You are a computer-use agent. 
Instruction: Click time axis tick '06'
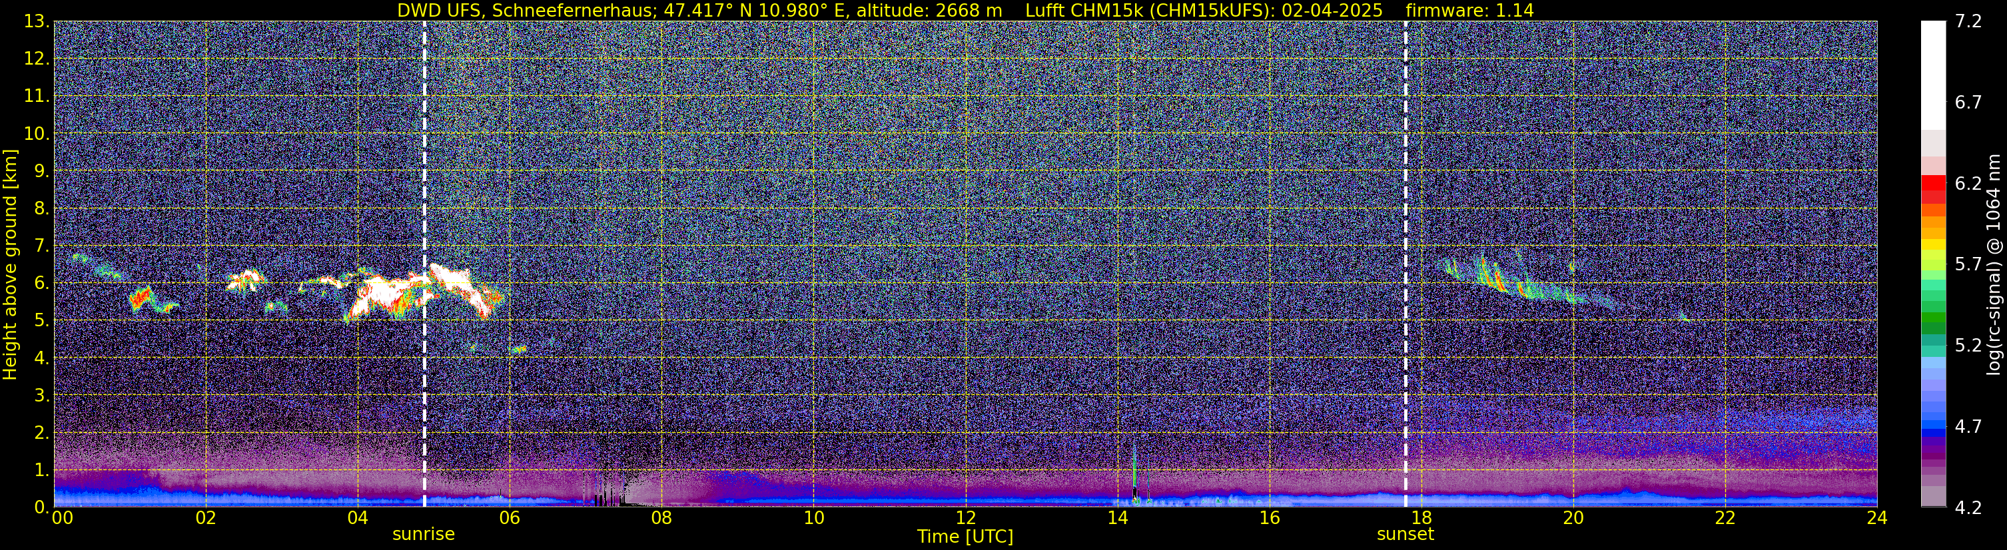(x=510, y=518)
